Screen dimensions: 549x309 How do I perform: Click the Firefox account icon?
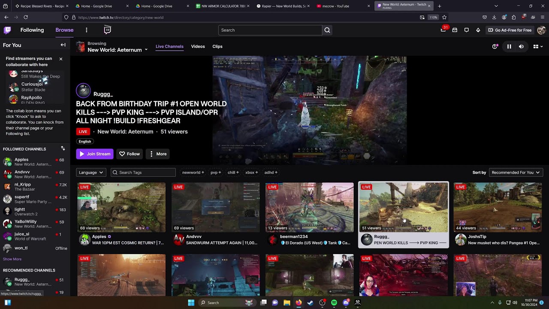[x=504, y=17]
